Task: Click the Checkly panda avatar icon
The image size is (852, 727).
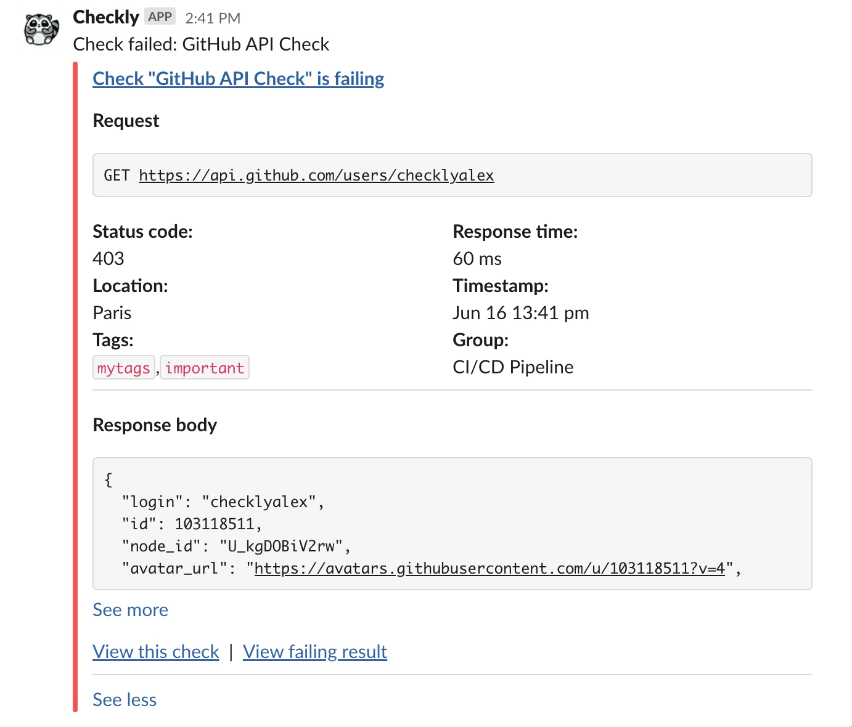Action: point(40,28)
